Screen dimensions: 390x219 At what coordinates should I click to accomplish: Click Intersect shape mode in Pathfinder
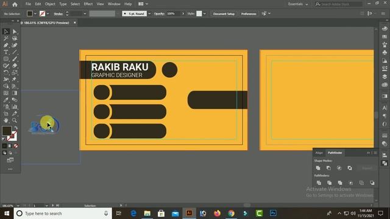tap(339, 168)
